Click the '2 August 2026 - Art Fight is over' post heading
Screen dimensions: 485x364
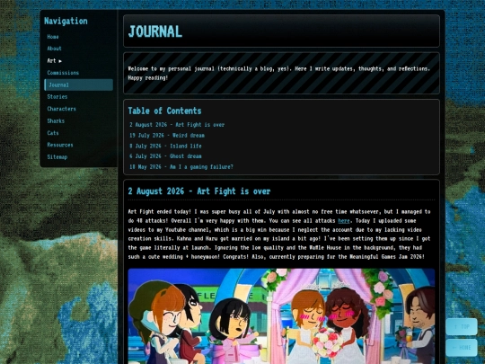pyautogui.click(x=199, y=191)
